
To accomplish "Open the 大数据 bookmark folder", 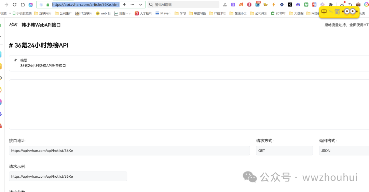I will coord(296,13).
